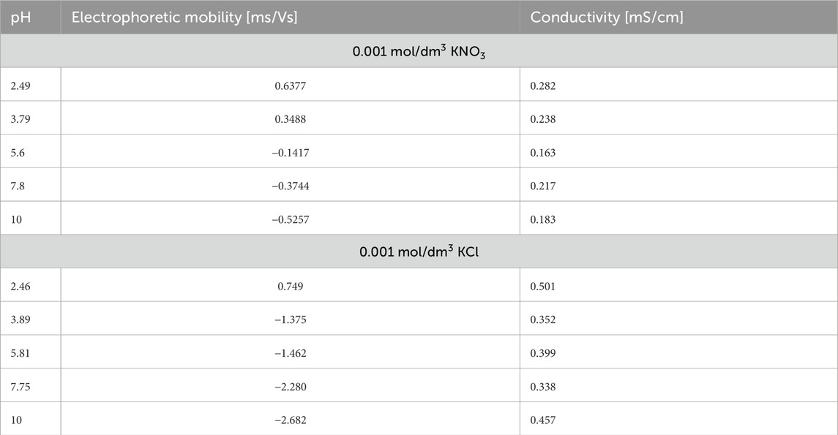Select the pH 3.79 cell
The width and height of the screenshot is (838, 435).
pos(20,119)
